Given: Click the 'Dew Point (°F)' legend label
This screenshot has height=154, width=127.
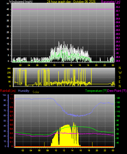Looking at the screenshot, I should (x=117, y=91).
